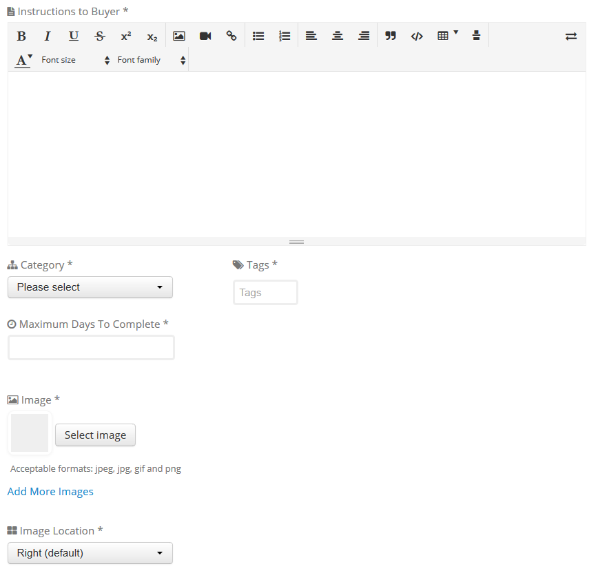Toggle bold formatting in editor toolbar
This screenshot has width=598, height=582.
click(21, 37)
